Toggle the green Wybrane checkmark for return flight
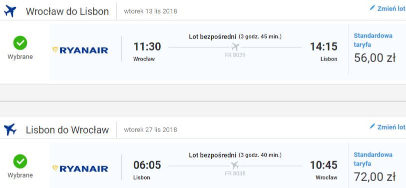Viewport: 406px width, 188px height. pyautogui.click(x=20, y=161)
